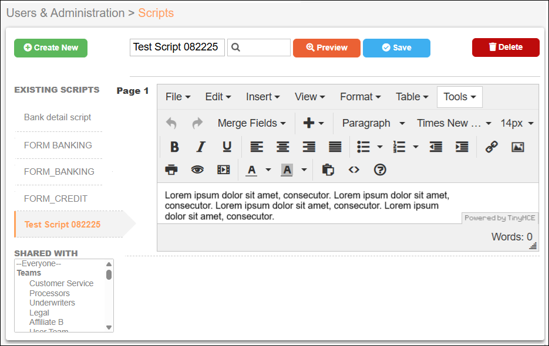Open the FORM_CREDIT script

click(55, 199)
